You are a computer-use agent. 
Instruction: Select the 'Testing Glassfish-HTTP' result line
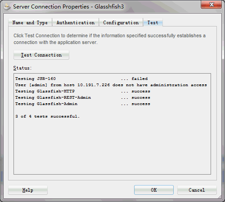click(82, 91)
